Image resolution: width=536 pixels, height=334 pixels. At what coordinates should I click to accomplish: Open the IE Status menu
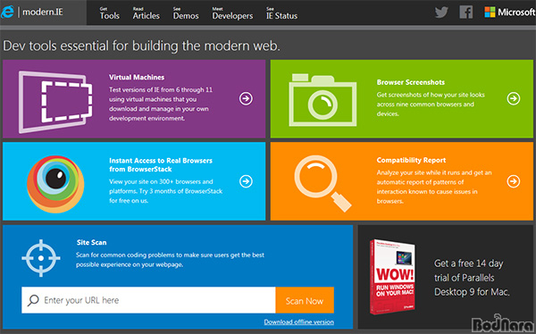click(282, 13)
